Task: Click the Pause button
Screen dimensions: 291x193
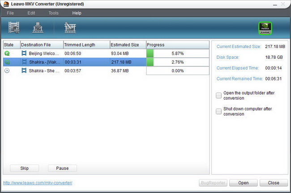Action: click(x=62, y=168)
